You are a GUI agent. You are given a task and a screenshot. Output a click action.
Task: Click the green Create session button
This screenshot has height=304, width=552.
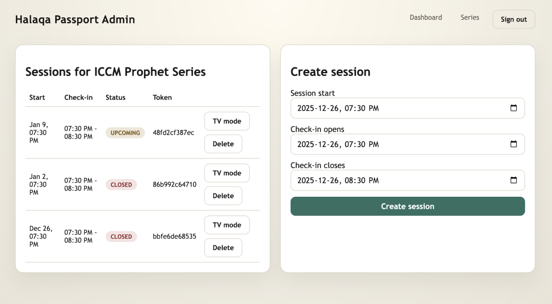tap(407, 206)
